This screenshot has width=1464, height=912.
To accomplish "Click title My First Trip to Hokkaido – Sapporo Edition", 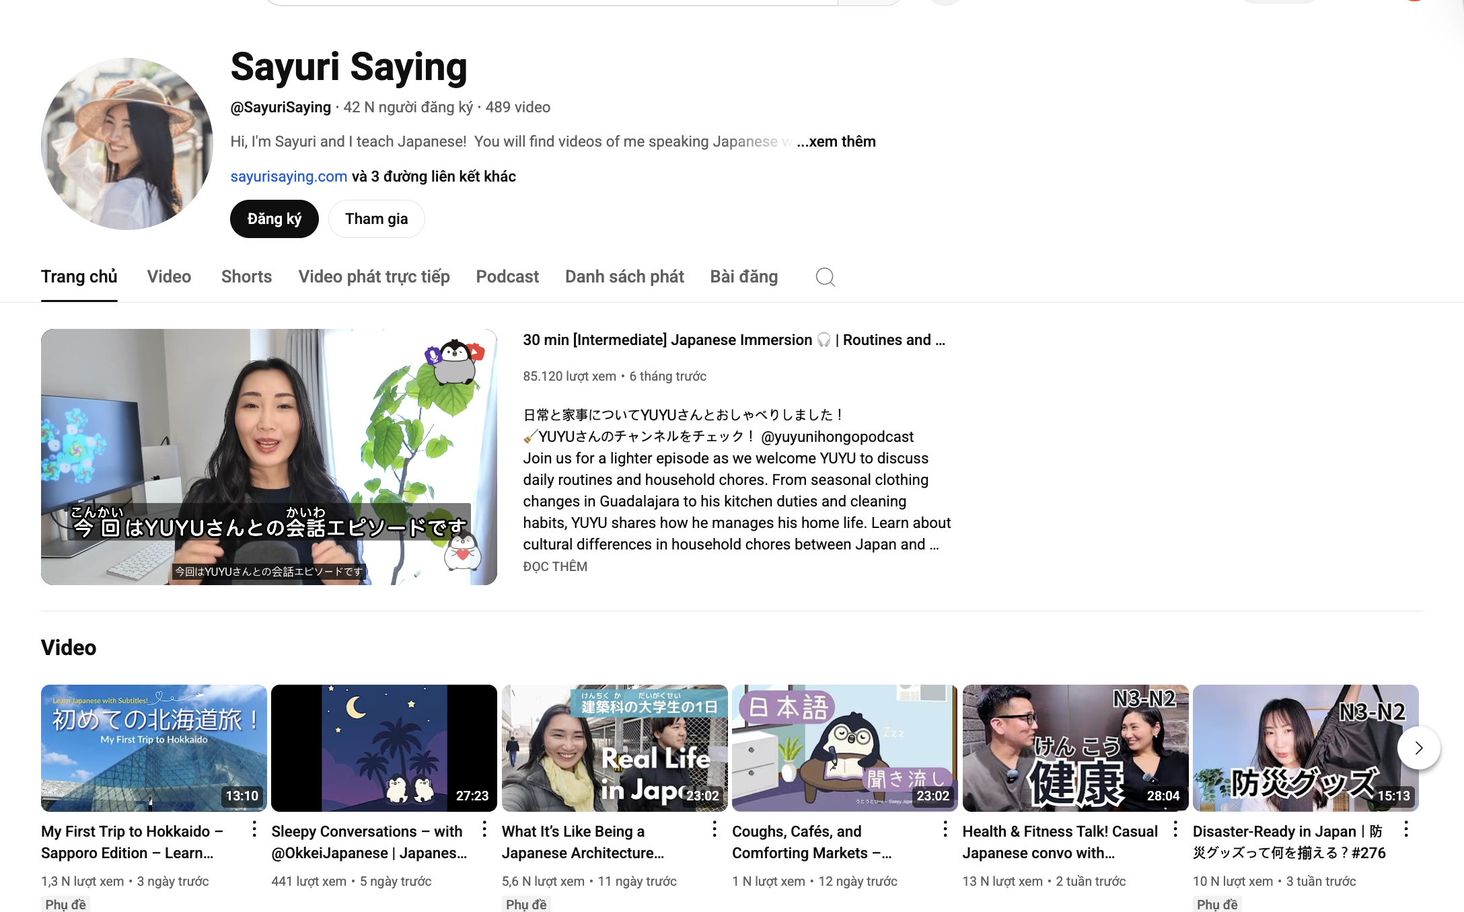I will [x=133, y=842].
